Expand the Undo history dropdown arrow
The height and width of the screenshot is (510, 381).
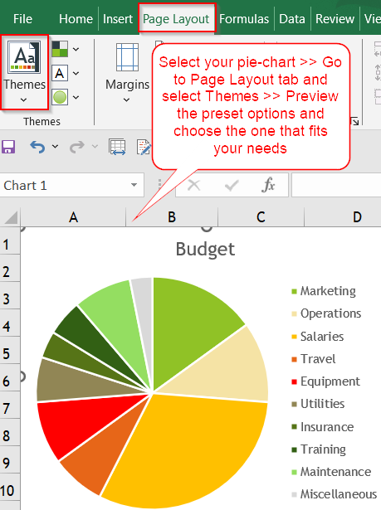click(x=55, y=147)
